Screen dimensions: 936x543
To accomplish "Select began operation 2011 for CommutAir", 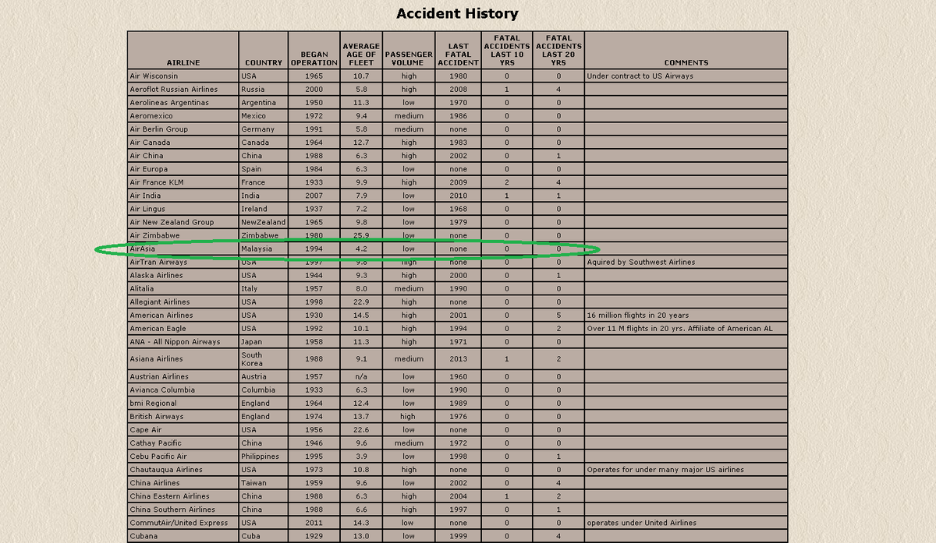I will pos(314,522).
